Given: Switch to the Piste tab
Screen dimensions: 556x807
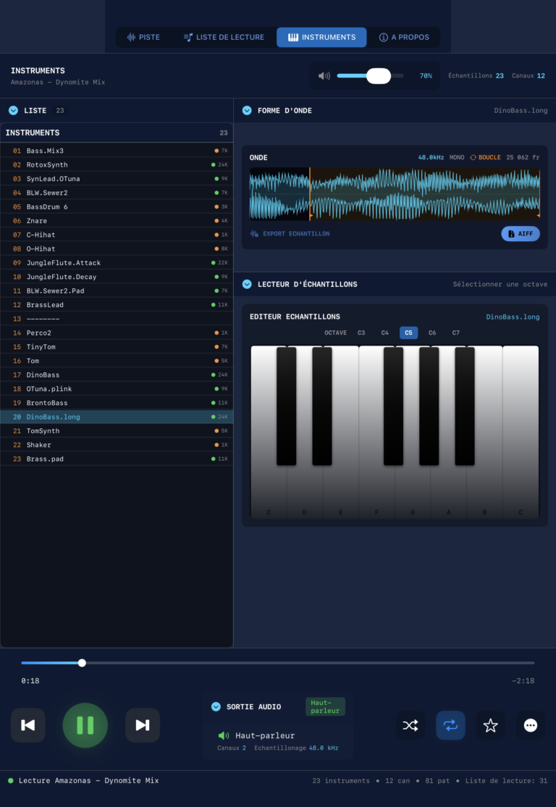Looking at the screenshot, I should [143, 37].
